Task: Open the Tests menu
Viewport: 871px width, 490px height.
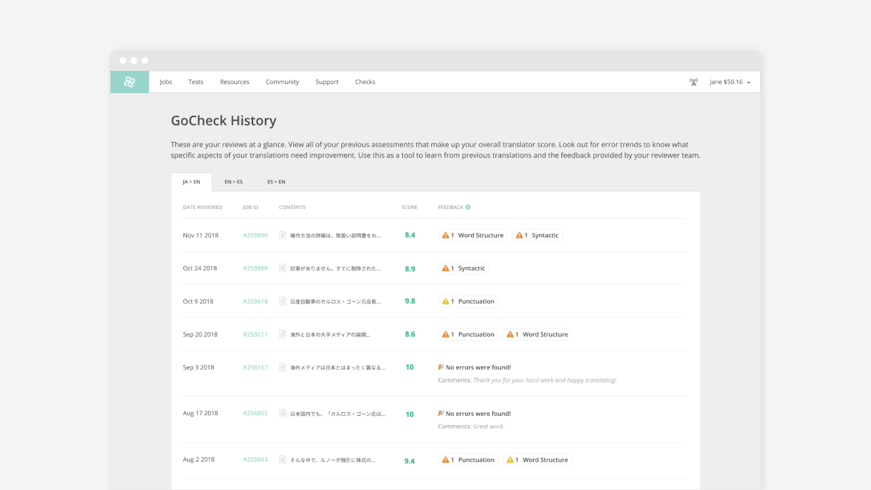Action: point(196,82)
